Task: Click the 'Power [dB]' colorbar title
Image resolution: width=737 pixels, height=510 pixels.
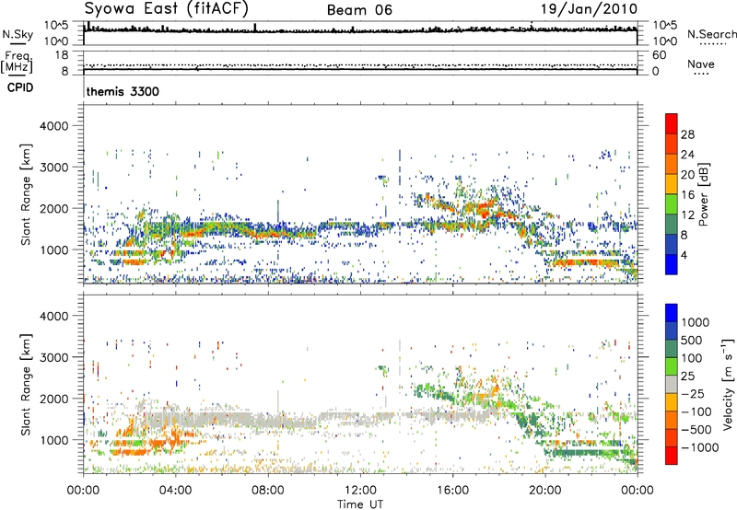Action: click(x=704, y=194)
